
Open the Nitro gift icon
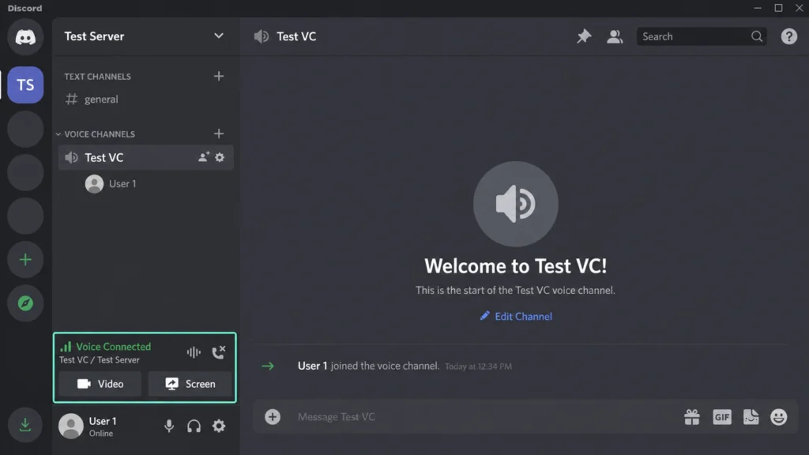click(x=692, y=417)
